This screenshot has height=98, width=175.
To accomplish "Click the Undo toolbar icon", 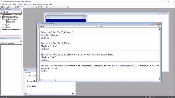I will 21,7.
